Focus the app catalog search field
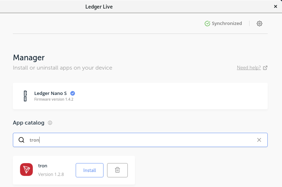282x187 pixels. click(x=140, y=140)
